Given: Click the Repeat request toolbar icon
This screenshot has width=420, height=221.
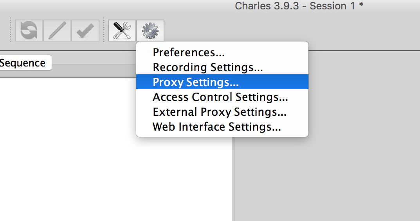Looking at the screenshot, I should tap(29, 31).
